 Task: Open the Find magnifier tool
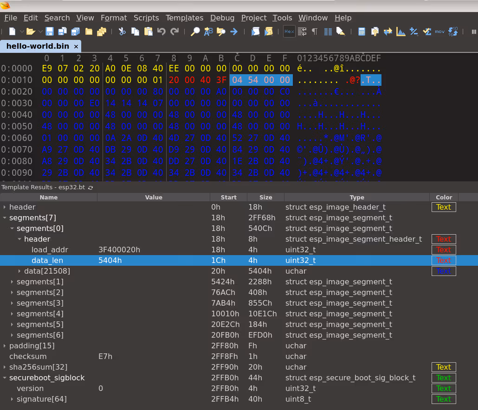coord(195,32)
